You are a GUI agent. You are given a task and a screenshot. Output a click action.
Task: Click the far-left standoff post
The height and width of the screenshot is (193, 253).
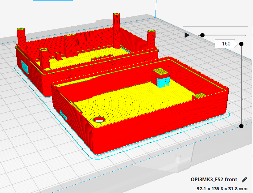pyautogui.click(x=21, y=37)
